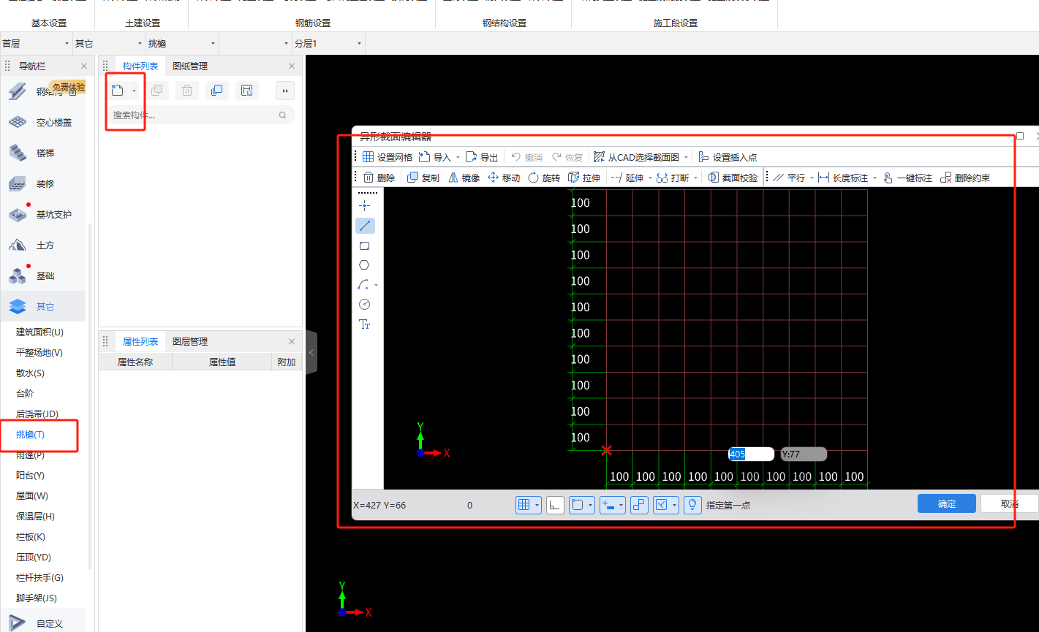Click the X coordinate input showing 405

[x=751, y=454]
